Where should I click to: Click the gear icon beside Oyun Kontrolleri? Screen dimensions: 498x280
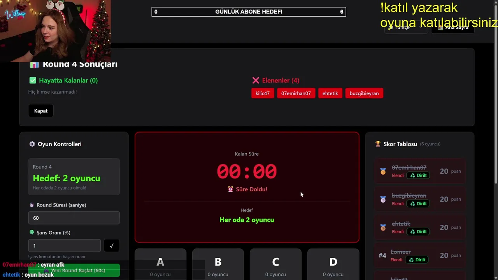point(32,144)
